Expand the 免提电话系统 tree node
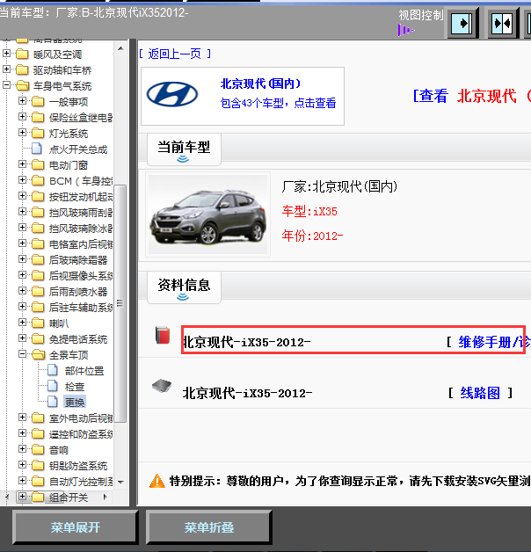The image size is (531, 552). (22, 338)
